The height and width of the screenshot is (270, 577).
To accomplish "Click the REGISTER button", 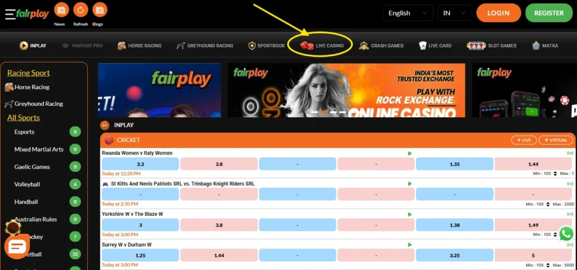I will (x=549, y=13).
